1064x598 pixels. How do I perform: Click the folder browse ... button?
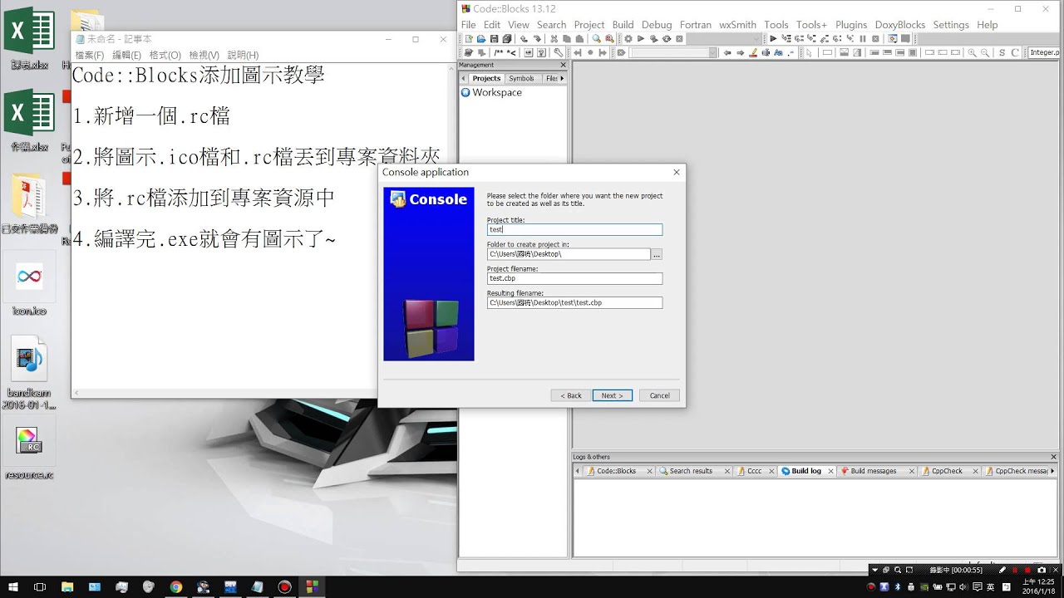pyautogui.click(x=657, y=254)
